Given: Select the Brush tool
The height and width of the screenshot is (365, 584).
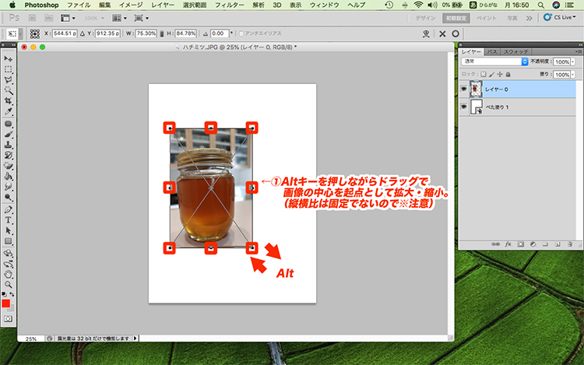Looking at the screenshot, I should 9,135.
